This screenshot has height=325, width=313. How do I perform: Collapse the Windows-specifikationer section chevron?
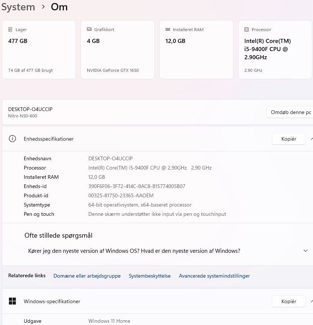(312, 301)
